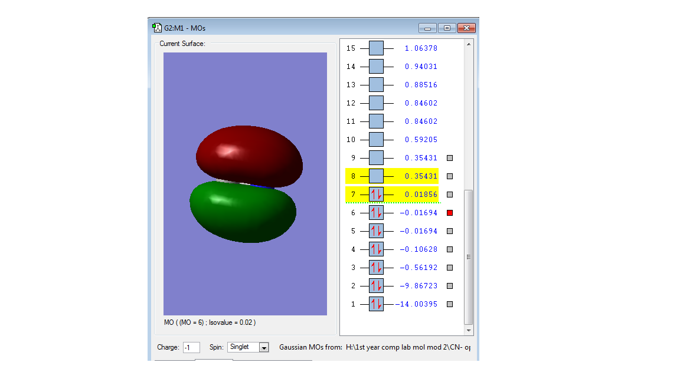680x382 pixels.
Task: Click energy value -0.10628
Action: pyautogui.click(x=419, y=249)
